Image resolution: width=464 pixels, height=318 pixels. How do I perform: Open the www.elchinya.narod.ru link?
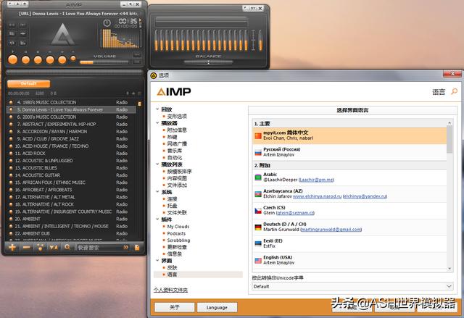tap(317, 196)
